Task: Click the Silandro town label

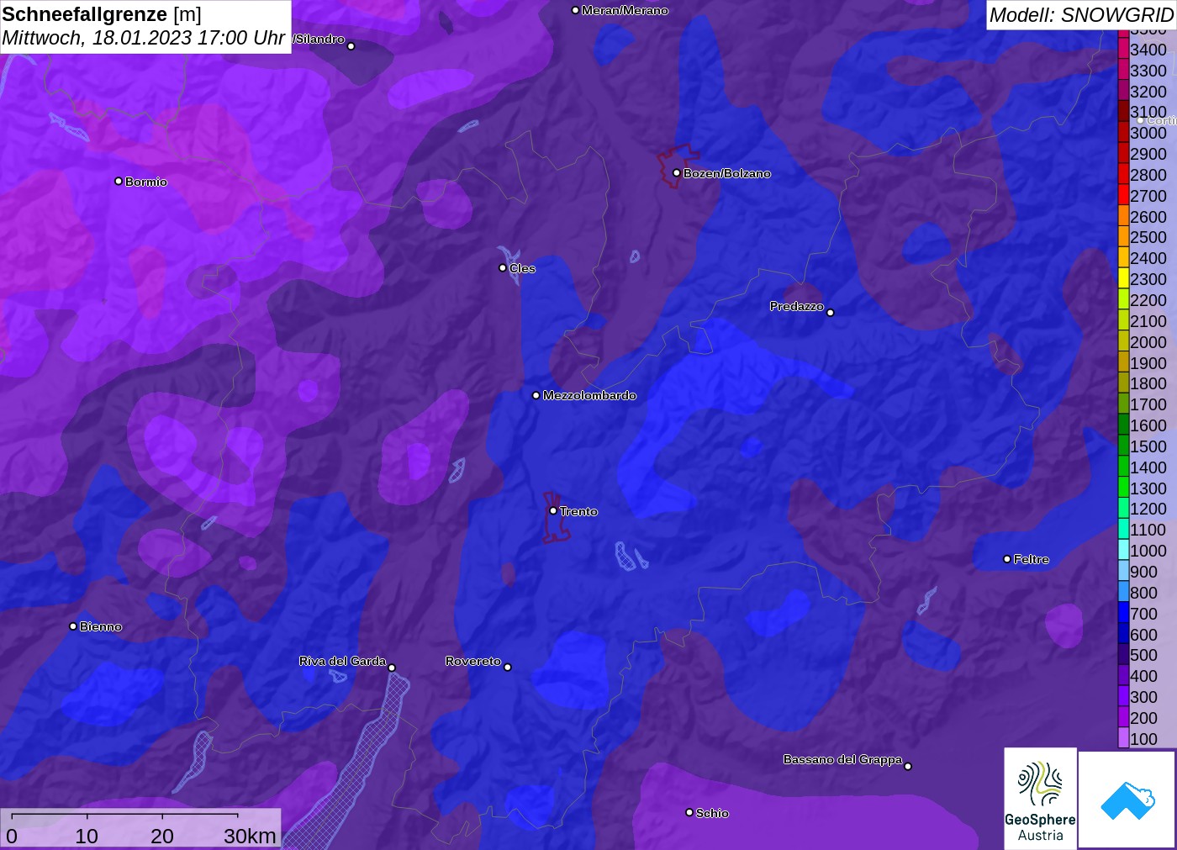Action: (x=319, y=39)
